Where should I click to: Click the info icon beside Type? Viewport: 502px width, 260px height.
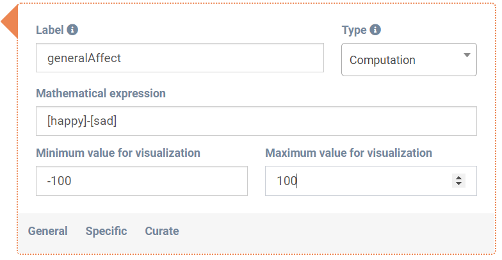point(375,29)
